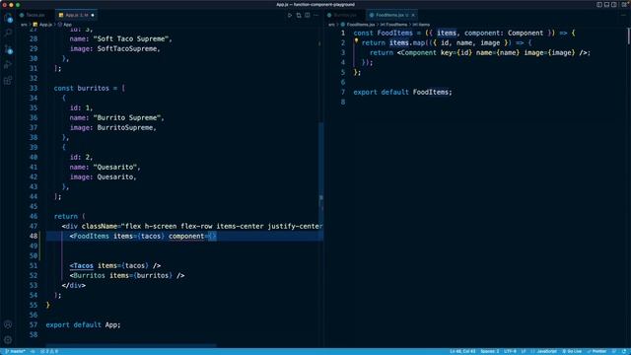Click Component tag on right editor line 3
The width and height of the screenshot is (631, 355).
tap(418, 52)
